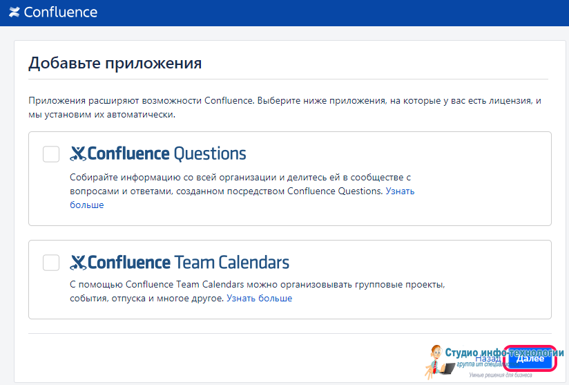Open 'Узнать больше' link for Confluence Questions

400,191
